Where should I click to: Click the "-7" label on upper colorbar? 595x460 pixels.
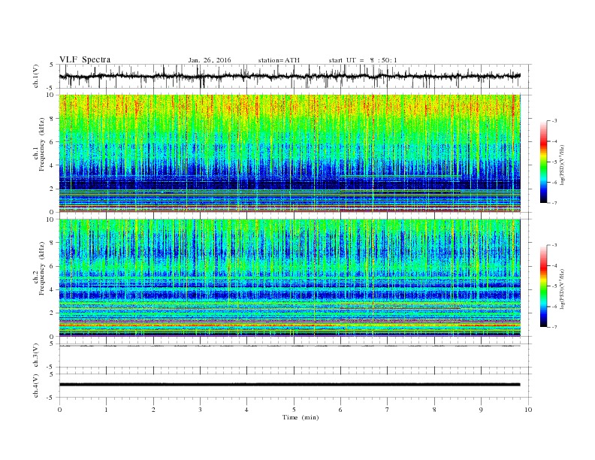pos(554,203)
